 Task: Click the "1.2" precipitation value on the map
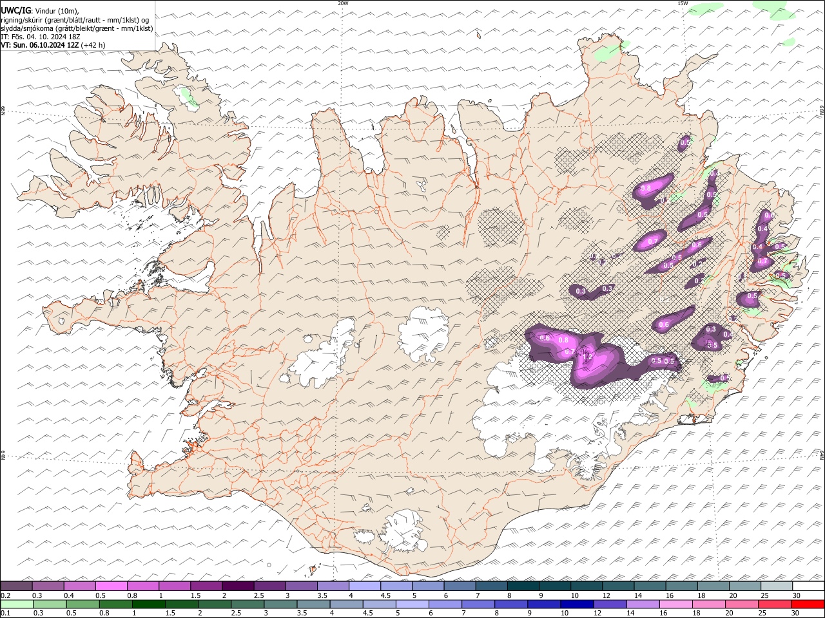(x=587, y=356)
